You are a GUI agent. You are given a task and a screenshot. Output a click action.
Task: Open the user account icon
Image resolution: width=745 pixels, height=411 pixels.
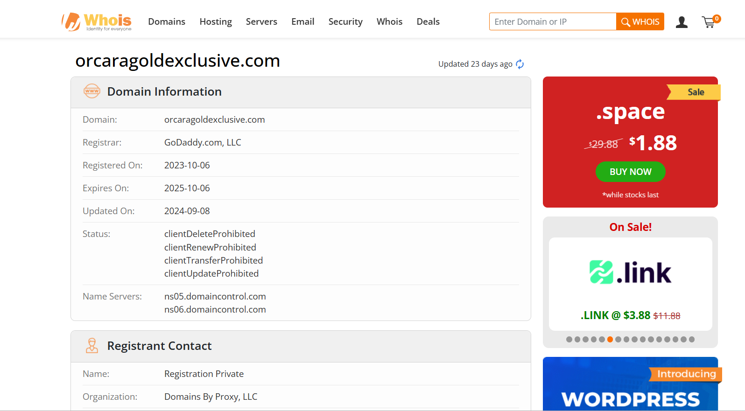[x=682, y=22]
